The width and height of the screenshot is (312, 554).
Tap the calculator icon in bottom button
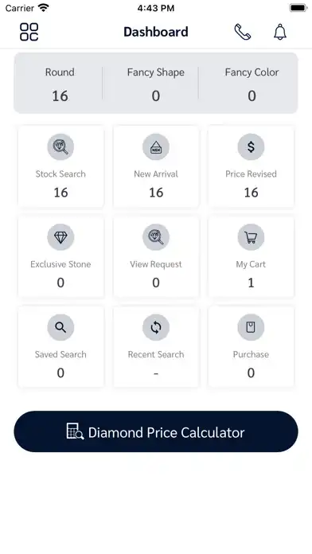(75, 431)
